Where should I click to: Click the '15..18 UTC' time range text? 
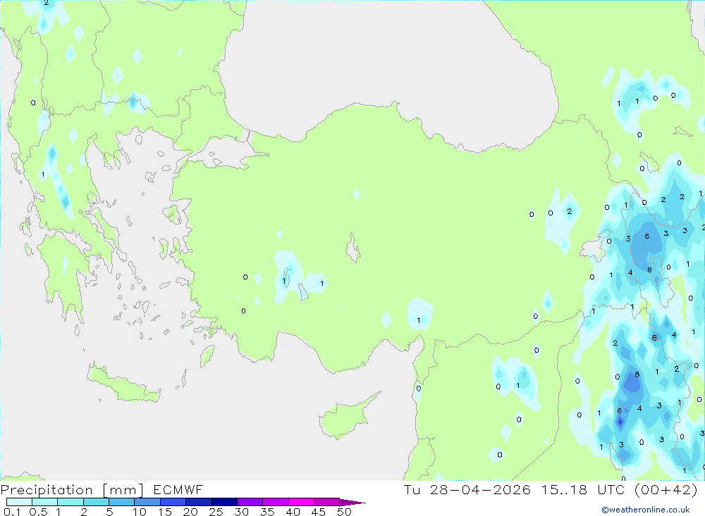(583, 489)
